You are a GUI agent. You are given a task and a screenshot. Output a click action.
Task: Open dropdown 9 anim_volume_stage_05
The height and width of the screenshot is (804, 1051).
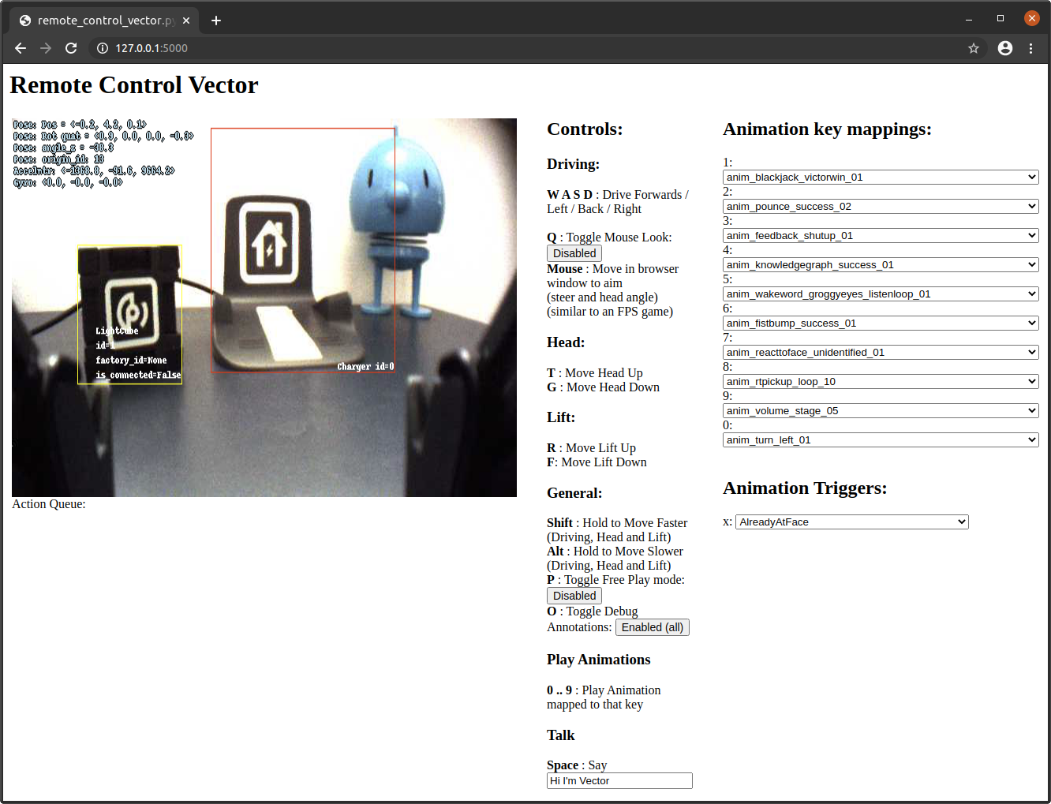coord(881,411)
